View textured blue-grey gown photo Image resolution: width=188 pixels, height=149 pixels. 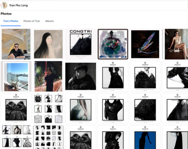[x=80, y=108]
